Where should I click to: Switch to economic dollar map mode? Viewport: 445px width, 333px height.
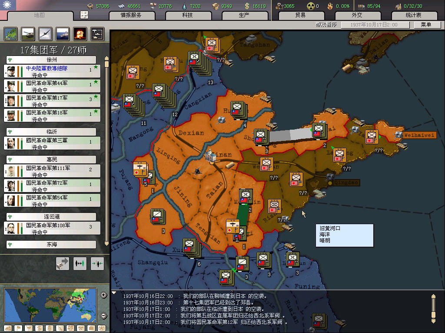(x=39, y=328)
